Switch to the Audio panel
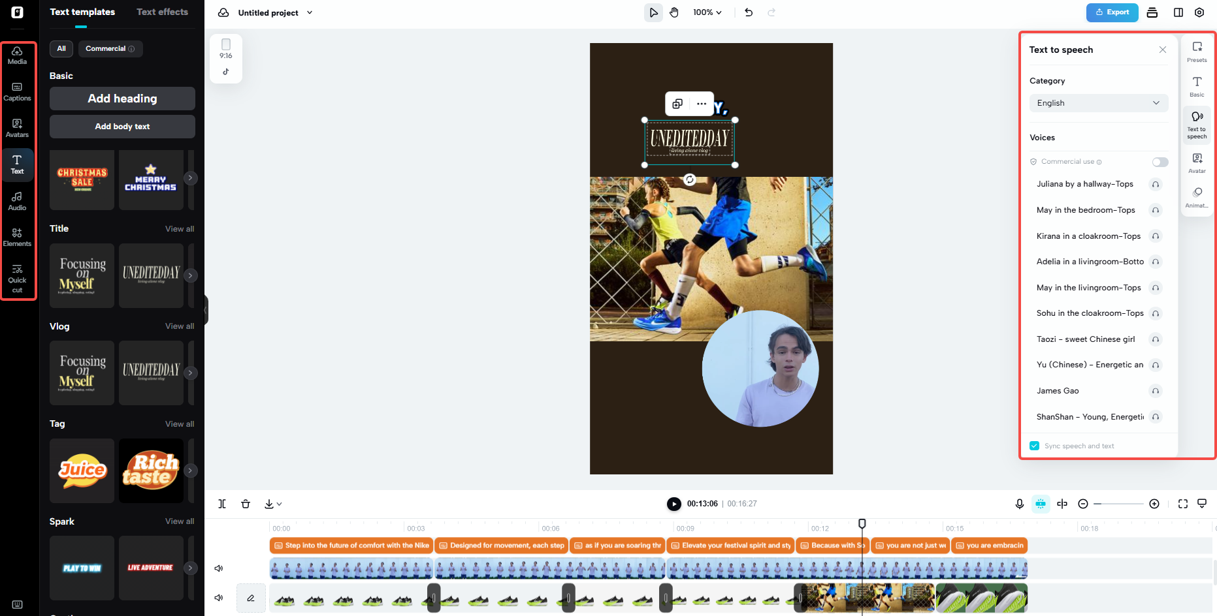 (17, 201)
